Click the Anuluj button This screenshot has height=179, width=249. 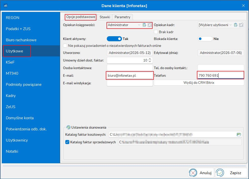coord(201,173)
